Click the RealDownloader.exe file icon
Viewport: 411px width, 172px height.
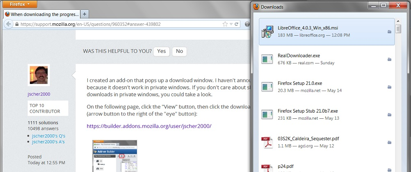click(267, 59)
